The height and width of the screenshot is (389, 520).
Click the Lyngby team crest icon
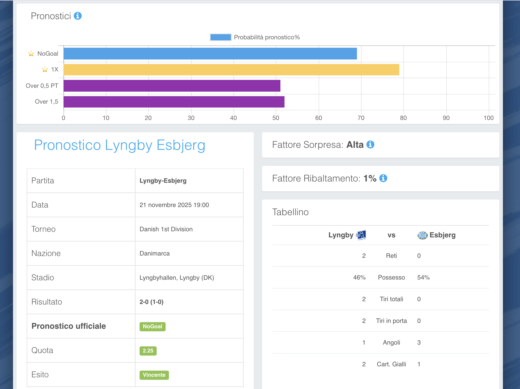[361, 235]
